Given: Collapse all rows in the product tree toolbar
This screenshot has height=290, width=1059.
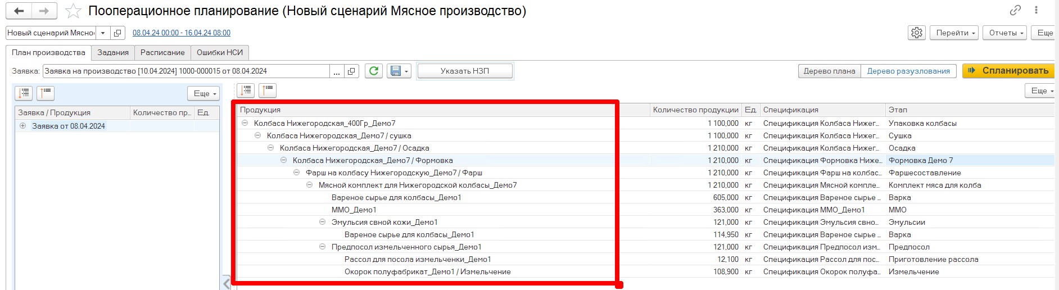Looking at the screenshot, I should click(x=268, y=90).
